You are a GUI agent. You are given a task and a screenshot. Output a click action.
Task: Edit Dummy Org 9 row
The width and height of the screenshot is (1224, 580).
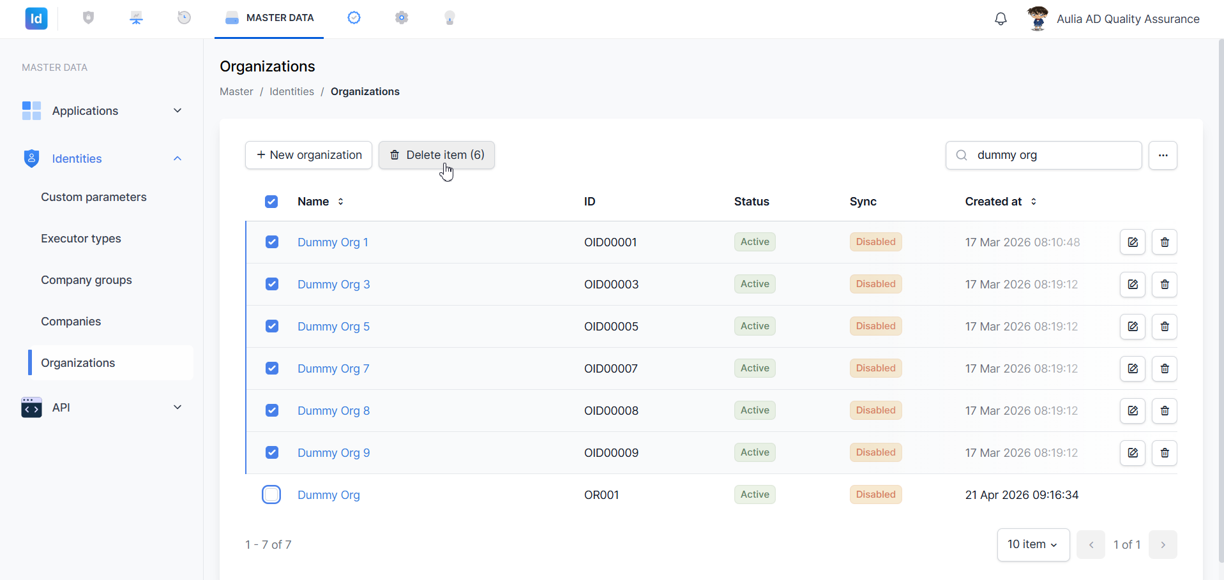[x=1133, y=453]
